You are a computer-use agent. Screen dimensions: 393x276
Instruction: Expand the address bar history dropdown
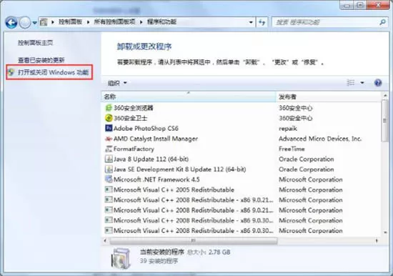[251, 22]
